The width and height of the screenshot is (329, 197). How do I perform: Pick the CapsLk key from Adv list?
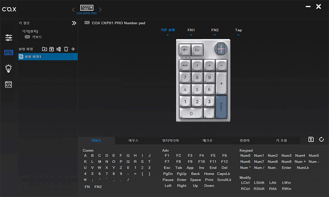[223, 174]
